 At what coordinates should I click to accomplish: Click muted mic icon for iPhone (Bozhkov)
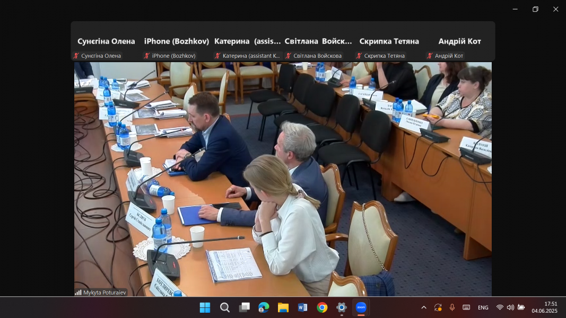pyautogui.click(x=147, y=56)
